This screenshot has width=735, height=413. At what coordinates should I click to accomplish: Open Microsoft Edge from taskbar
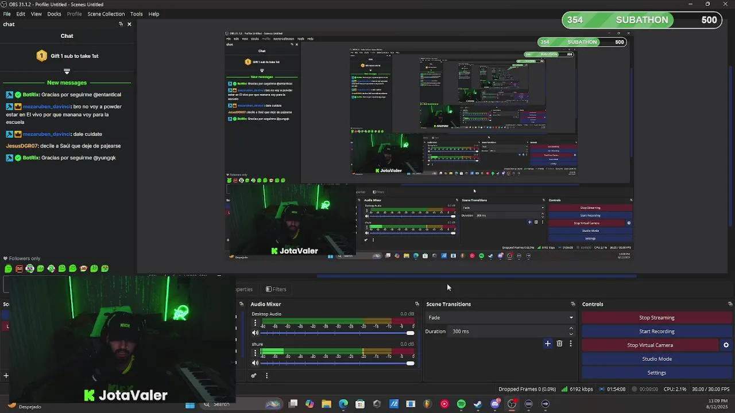click(343, 404)
